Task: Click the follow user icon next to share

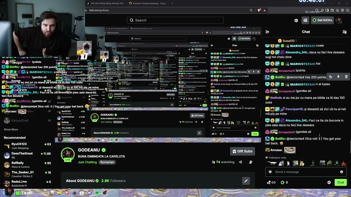Action: [x=251, y=162]
